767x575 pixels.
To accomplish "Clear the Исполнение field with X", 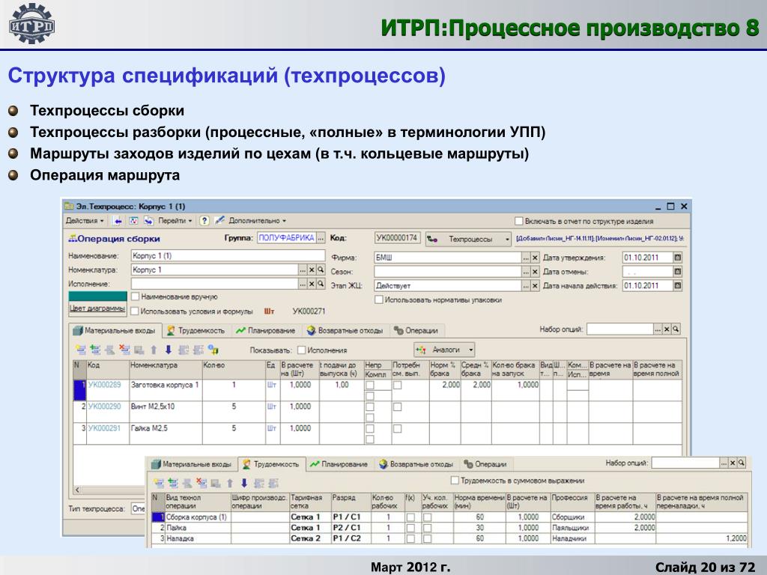I will tap(312, 284).
